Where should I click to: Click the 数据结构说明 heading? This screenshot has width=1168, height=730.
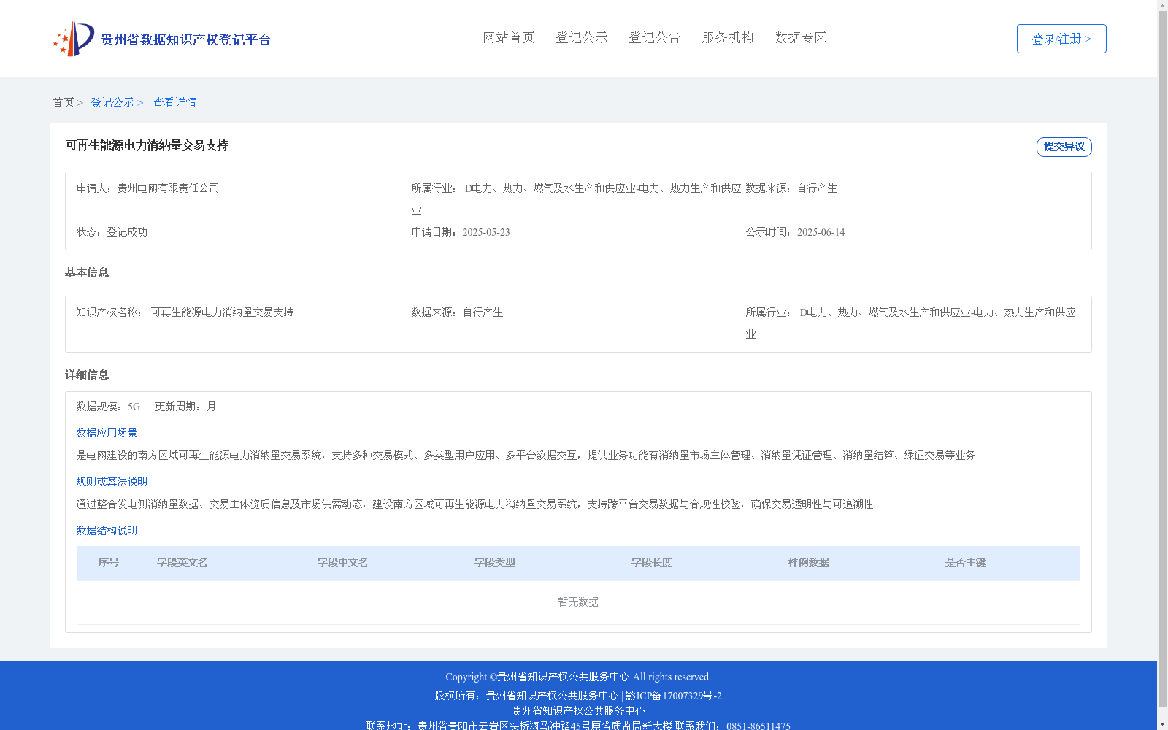pos(107,531)
